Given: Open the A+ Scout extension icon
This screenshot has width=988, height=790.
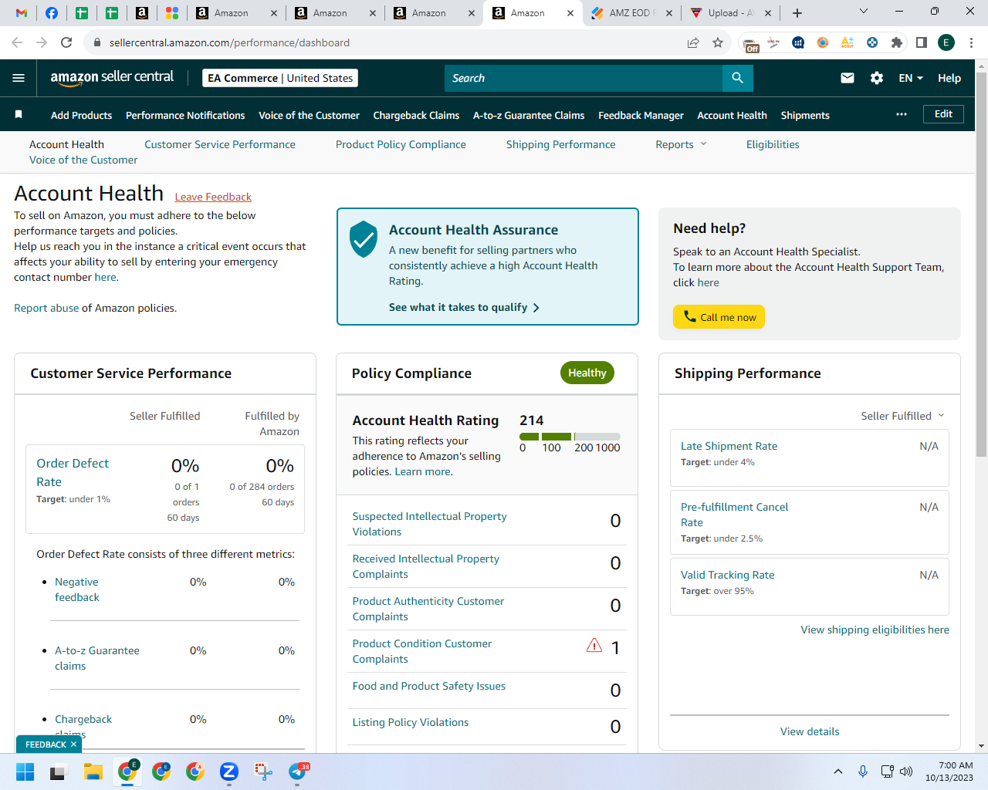Looking at the screenshot, I should 848,42.
